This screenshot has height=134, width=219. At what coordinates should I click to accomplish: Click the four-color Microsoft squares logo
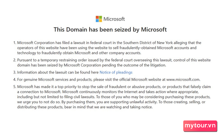click(x=99, y=19)
